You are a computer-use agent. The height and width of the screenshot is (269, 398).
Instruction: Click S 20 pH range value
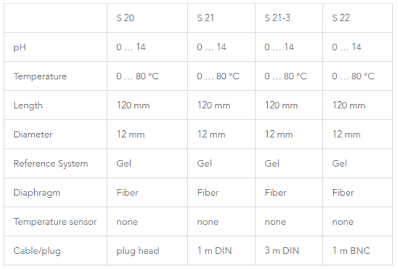131,47
